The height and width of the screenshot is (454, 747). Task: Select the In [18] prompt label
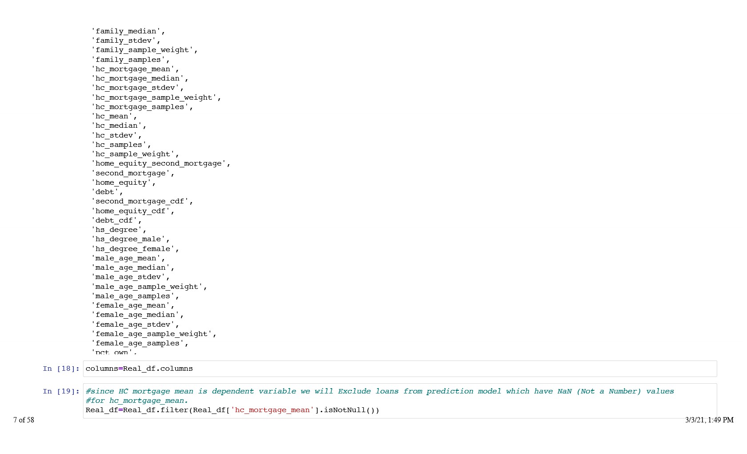click(x=61, y=369)
